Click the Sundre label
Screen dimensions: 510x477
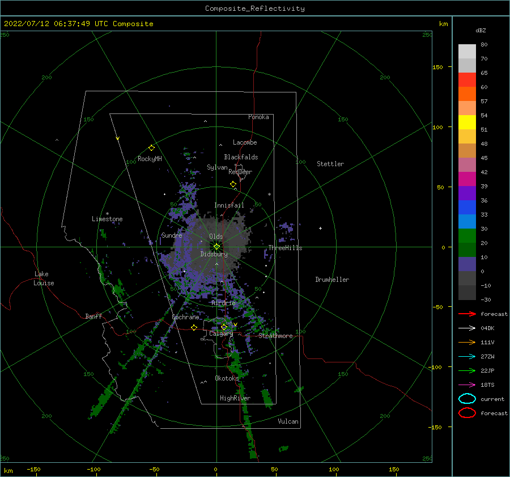click(x=172, y=235)
